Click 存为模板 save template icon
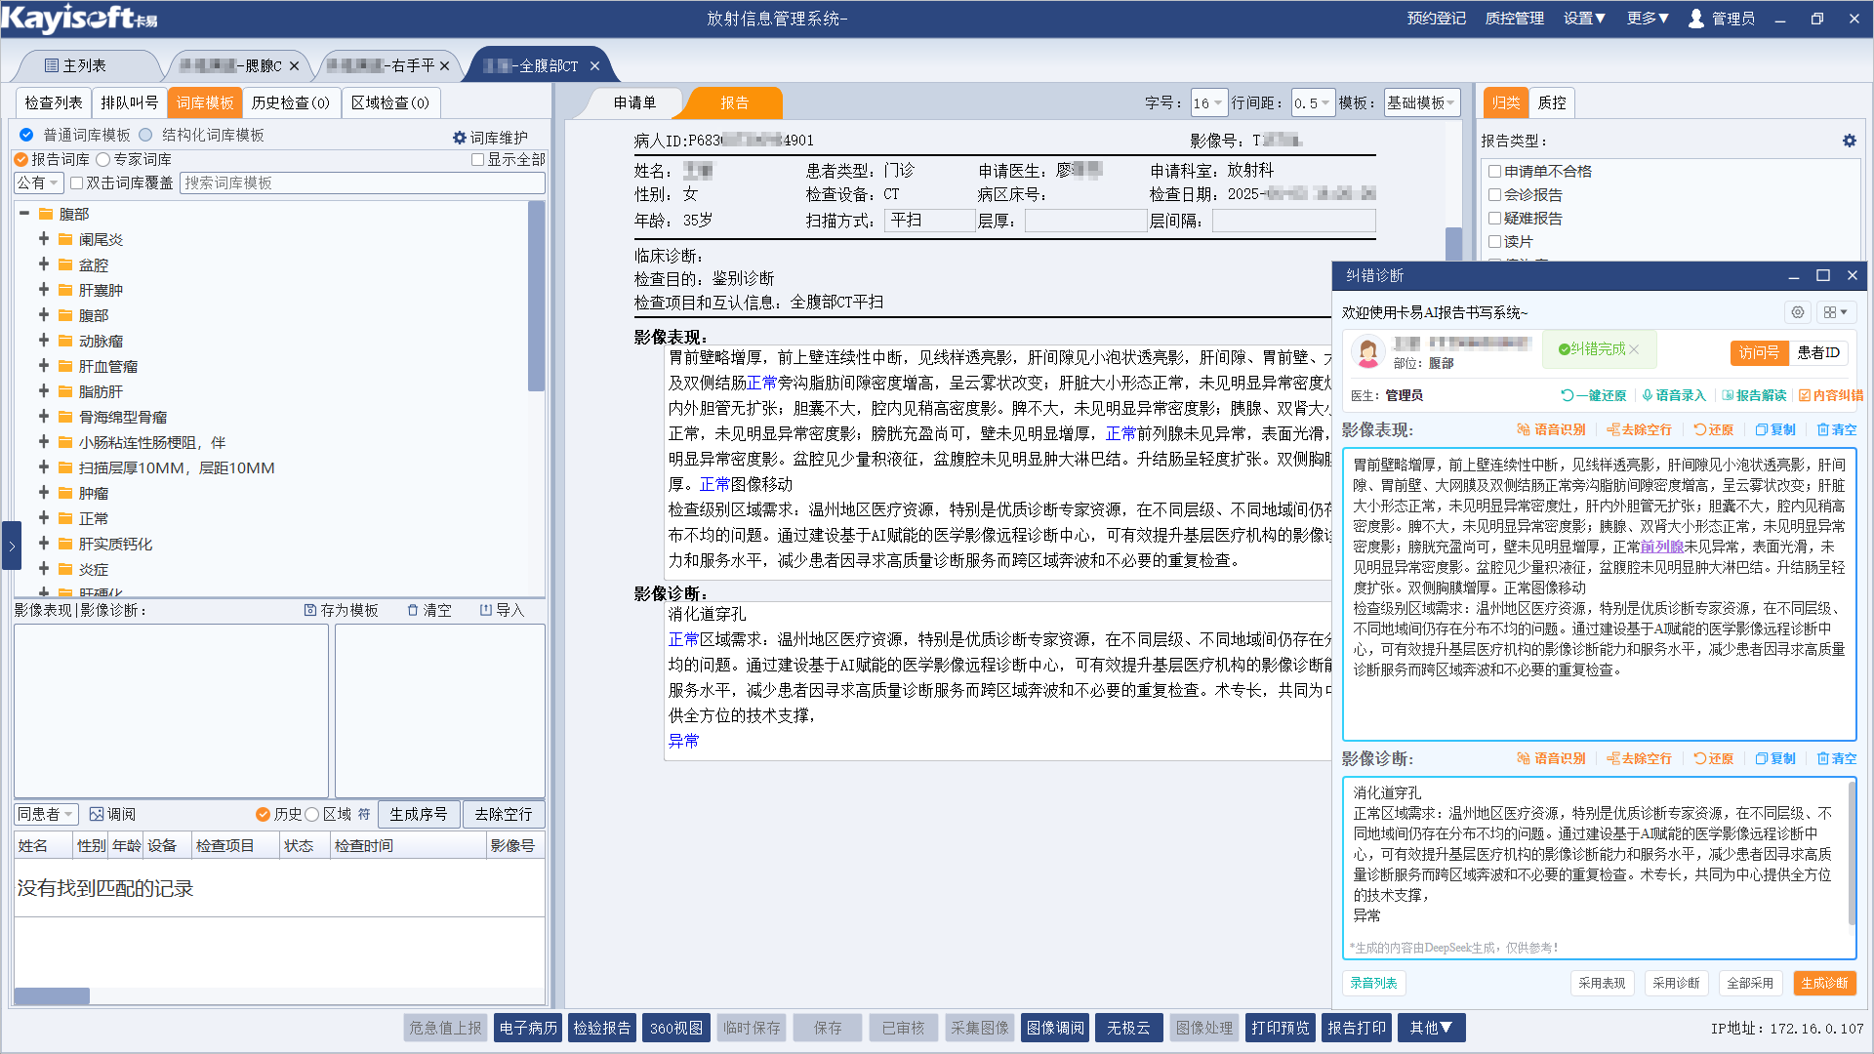 tap(310, 610)
